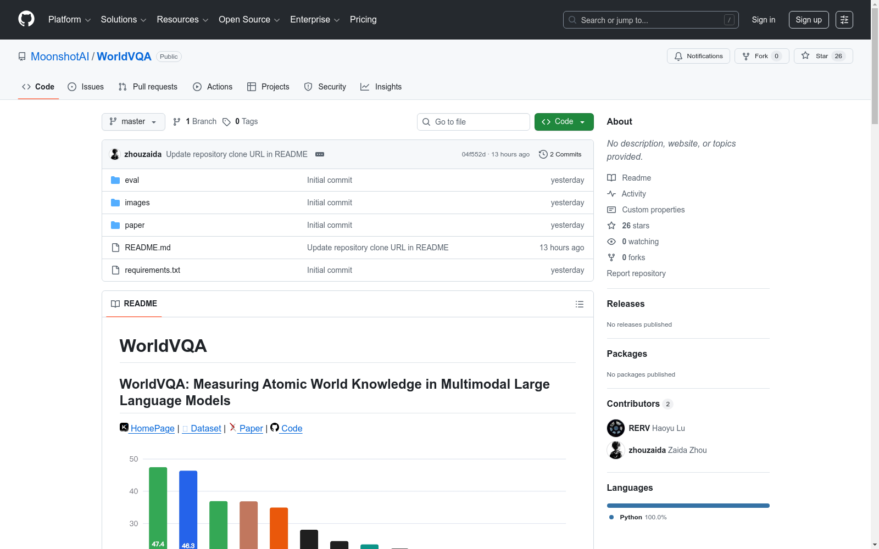The width and height of the screenshot is (879, 549).
Task: Open the README outline list icon
Action: tap(580, 304)
